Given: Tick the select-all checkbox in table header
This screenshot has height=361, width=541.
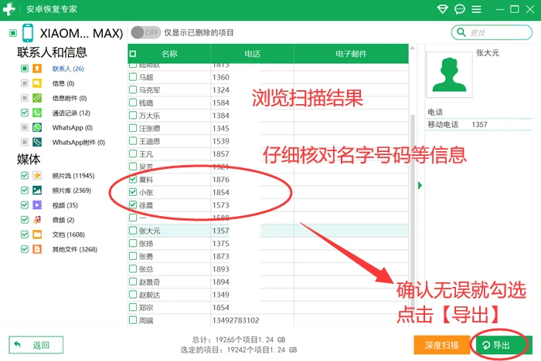Looking at the screenshot, I should point(133,54).
